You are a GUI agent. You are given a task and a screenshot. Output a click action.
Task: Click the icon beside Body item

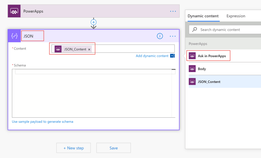point(192,69)
